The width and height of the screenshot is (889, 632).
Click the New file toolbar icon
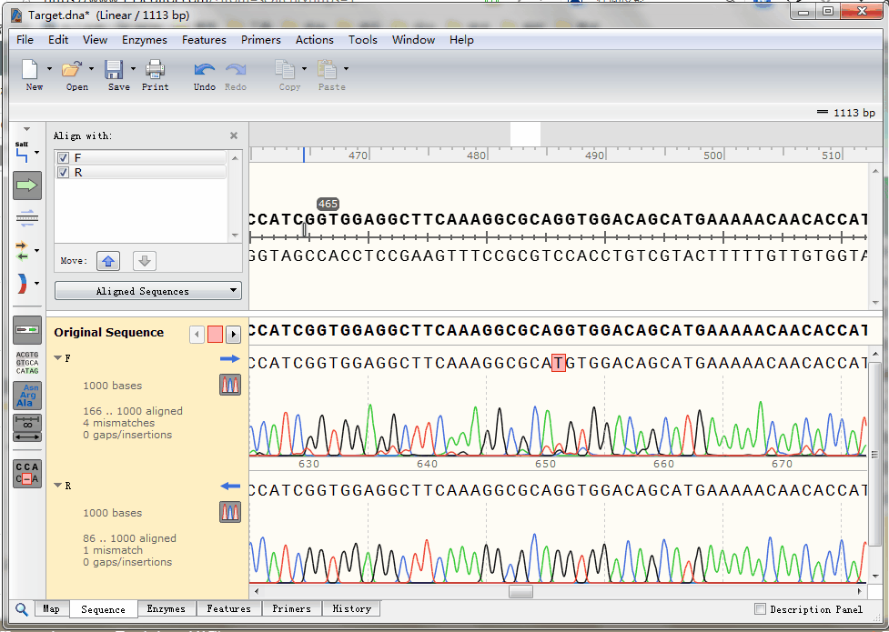(x=30, y=70)
